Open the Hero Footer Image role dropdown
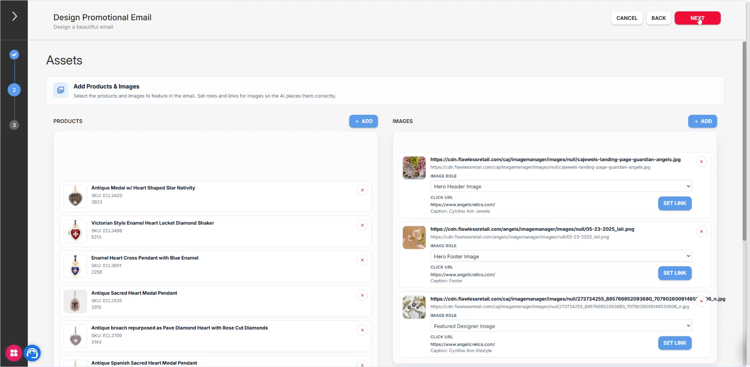The image size is (750, 367). coord(561,256)
